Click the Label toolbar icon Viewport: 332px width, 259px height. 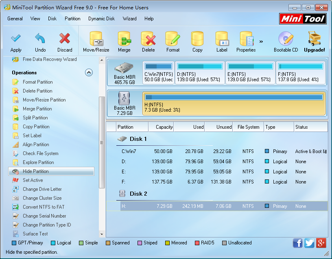click(222, 39)
